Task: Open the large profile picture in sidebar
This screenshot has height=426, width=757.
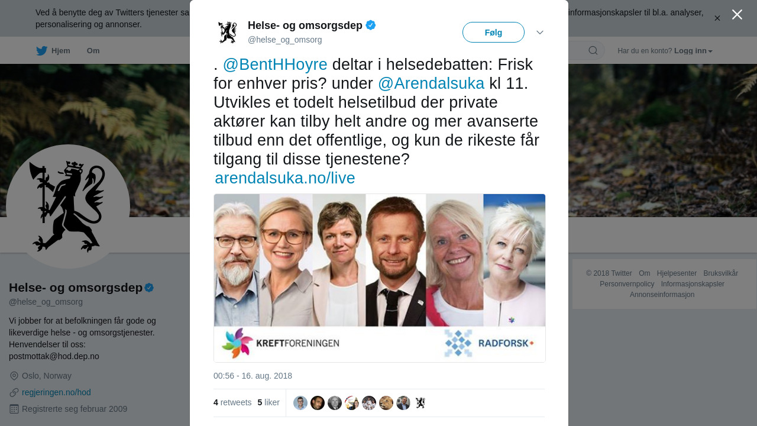Action: (x=68, y=206)
